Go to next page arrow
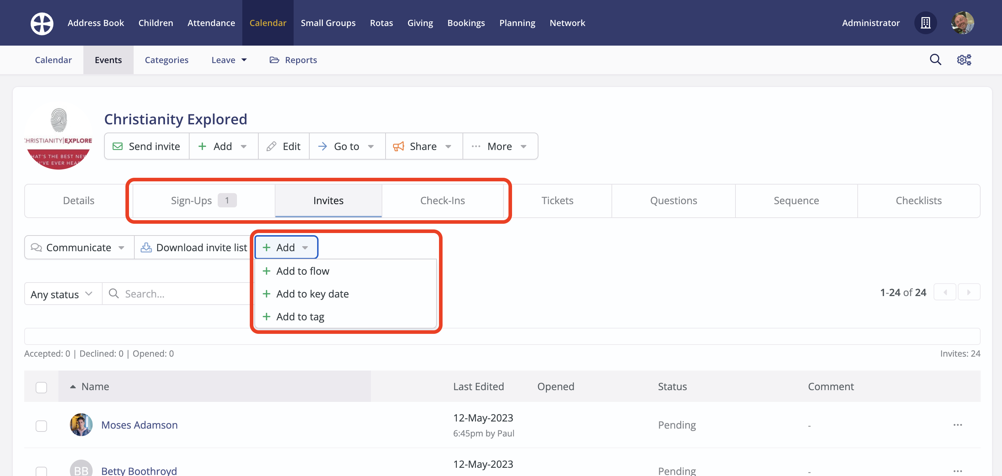This screenshot has width=1002, height=476. click(x=969, y=292)
